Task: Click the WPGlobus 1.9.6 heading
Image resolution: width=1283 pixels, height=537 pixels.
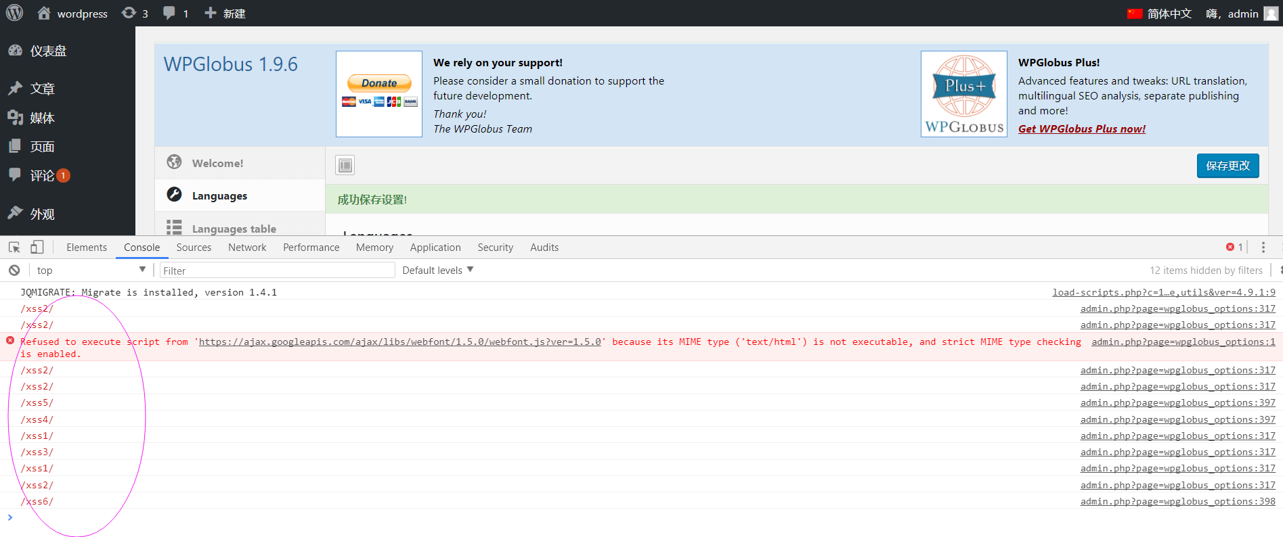Action: [230, 64]
